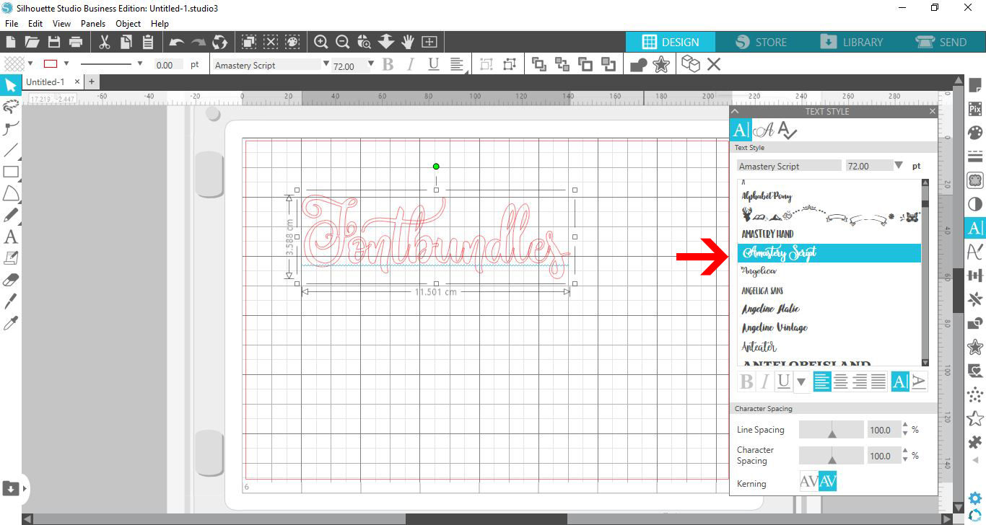Undo the last action

coord(176,42)
